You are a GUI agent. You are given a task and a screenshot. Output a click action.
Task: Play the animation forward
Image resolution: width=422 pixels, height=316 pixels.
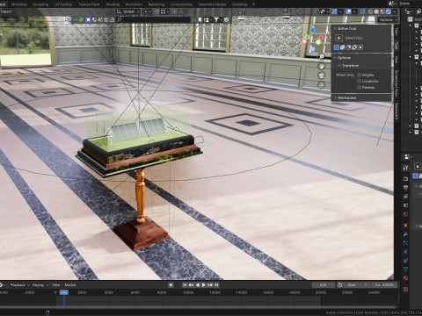tap(204, 285)
